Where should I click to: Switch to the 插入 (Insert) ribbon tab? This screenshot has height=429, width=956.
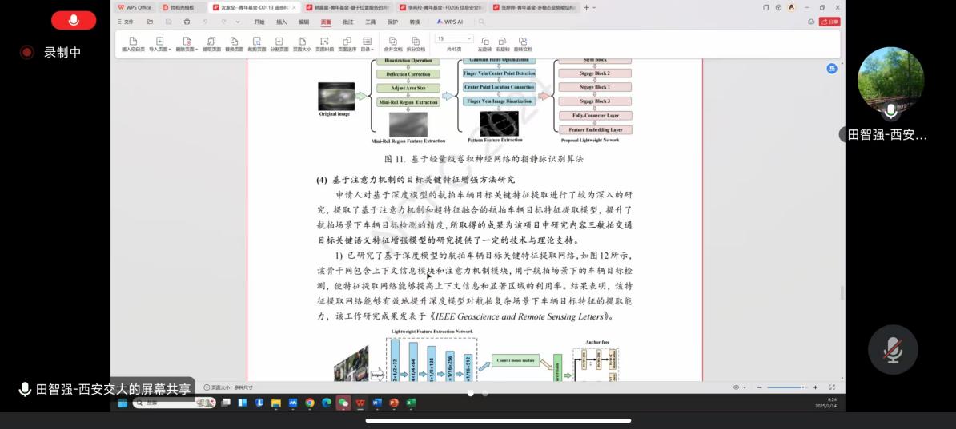[282, 22]
